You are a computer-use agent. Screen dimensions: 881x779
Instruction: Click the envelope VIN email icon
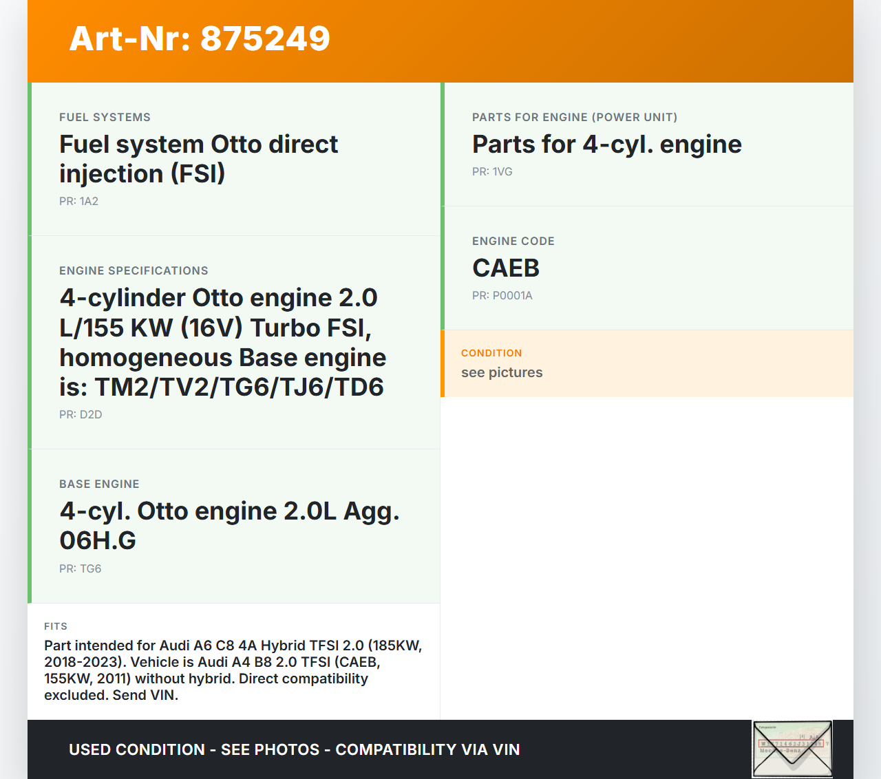click(792, 749)
